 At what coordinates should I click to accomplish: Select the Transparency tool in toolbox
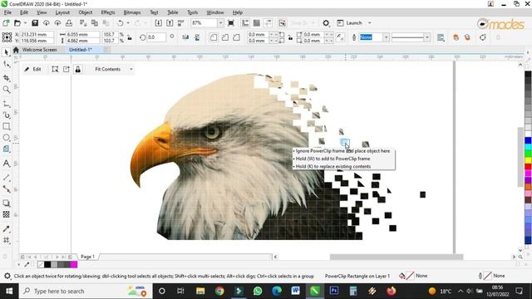(6, 214)
